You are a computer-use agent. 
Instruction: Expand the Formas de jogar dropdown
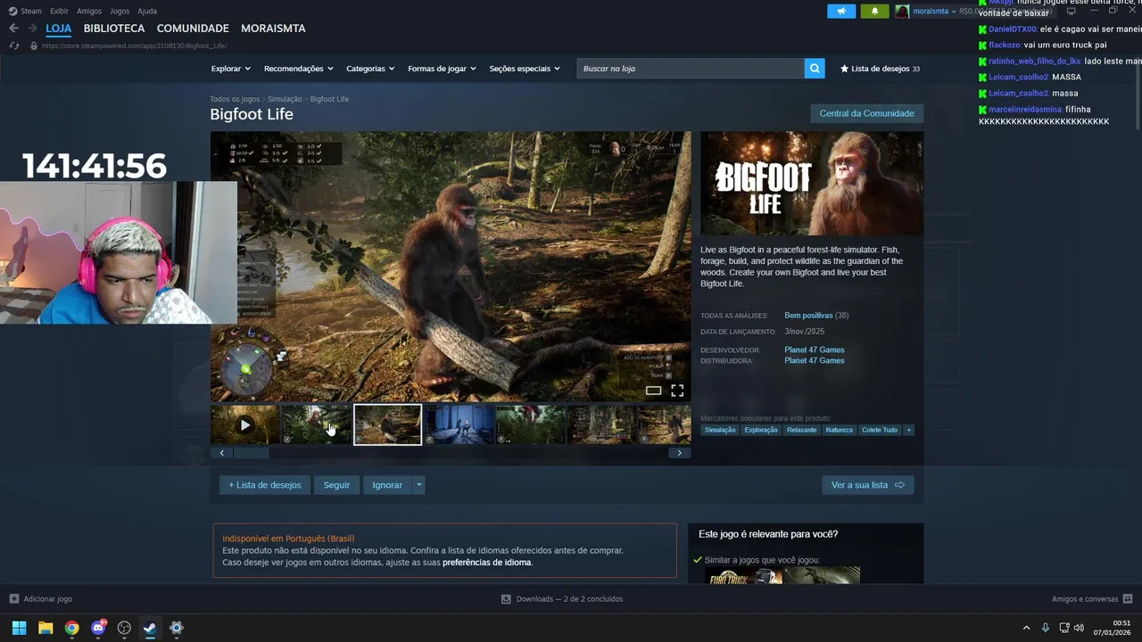[442, 69]
